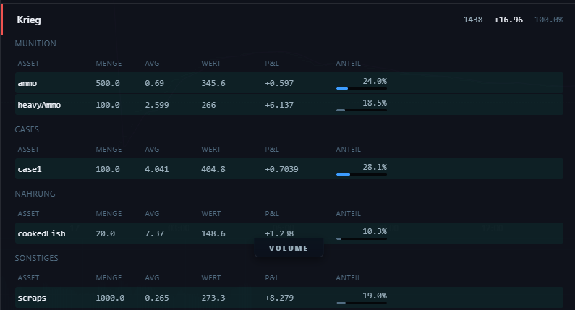Click ammo average price 0.69
575x310 pixels.
pyautogui.click(x=154, y=83)
